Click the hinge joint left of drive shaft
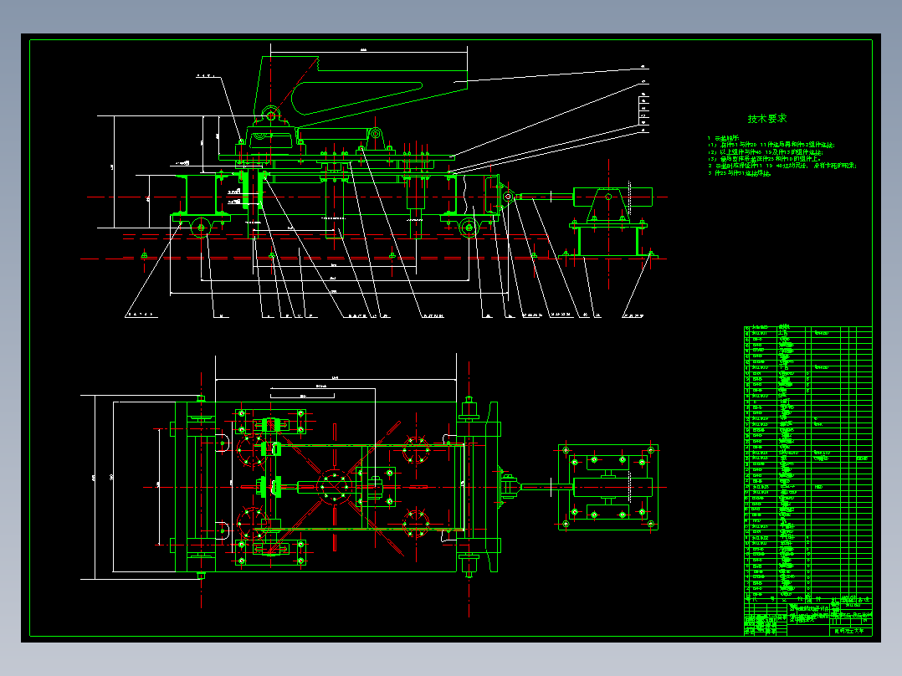Image resolution: width=902 pixels, height=676 pixels. point(507,197)
